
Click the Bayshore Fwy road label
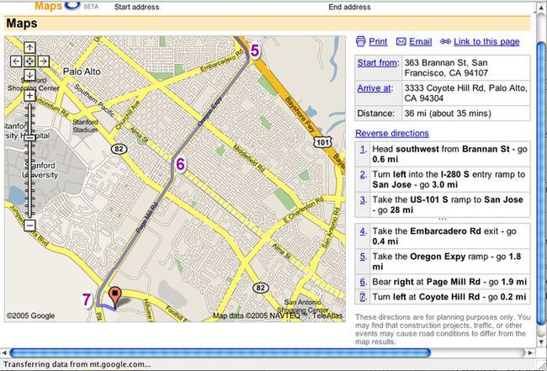click(300, 115)
